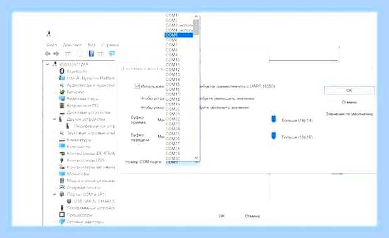Click the blue book-shaped toolbar icon
Image resolution: width=389 pixels, height=238 pixels.
92,53
